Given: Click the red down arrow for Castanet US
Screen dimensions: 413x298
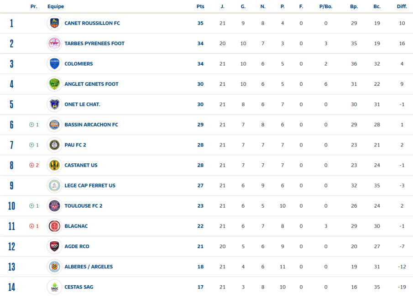Looking at the screenshot, I should click(31, 165).
